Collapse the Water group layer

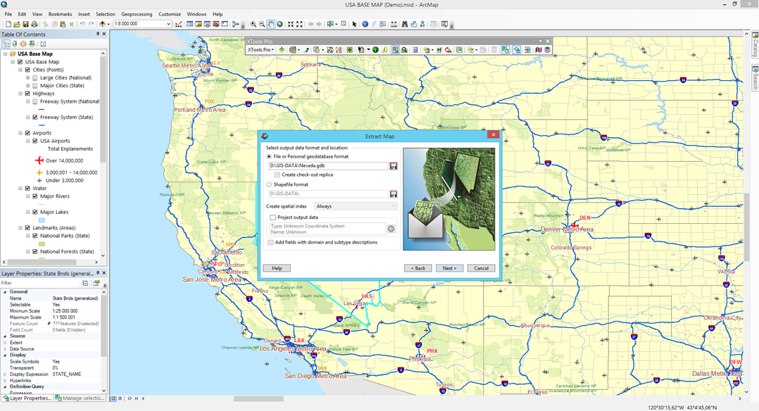click(x=20, y=189)
